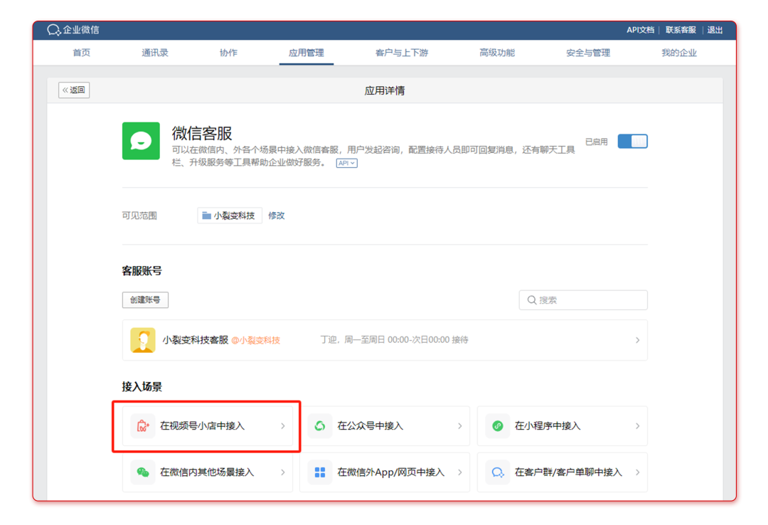Click the 创建账号 button
The width and height of the screenshot is (768, 525).
(145, 300)
